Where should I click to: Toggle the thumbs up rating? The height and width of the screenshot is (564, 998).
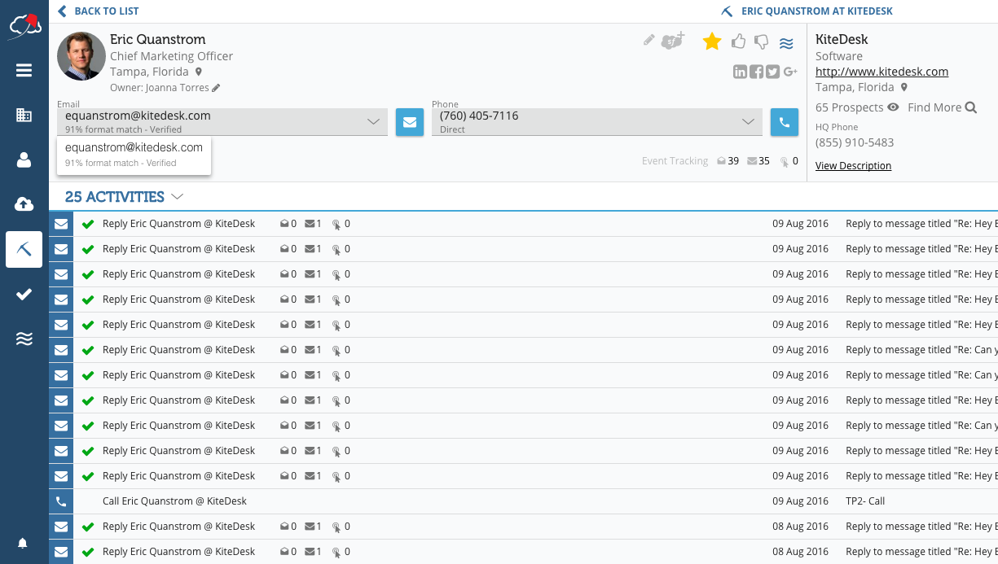tap(738, 42)
